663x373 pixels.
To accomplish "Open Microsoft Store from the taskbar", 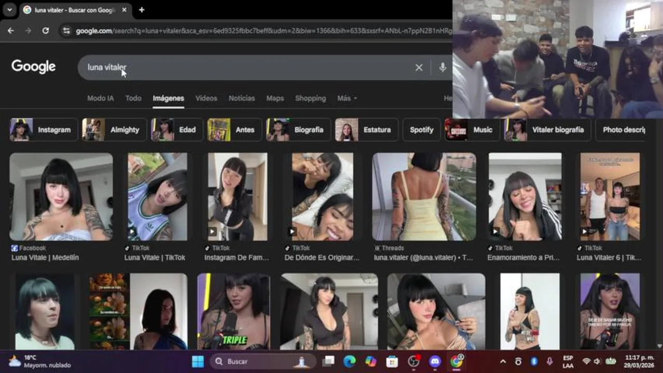I will coord(392,361).
